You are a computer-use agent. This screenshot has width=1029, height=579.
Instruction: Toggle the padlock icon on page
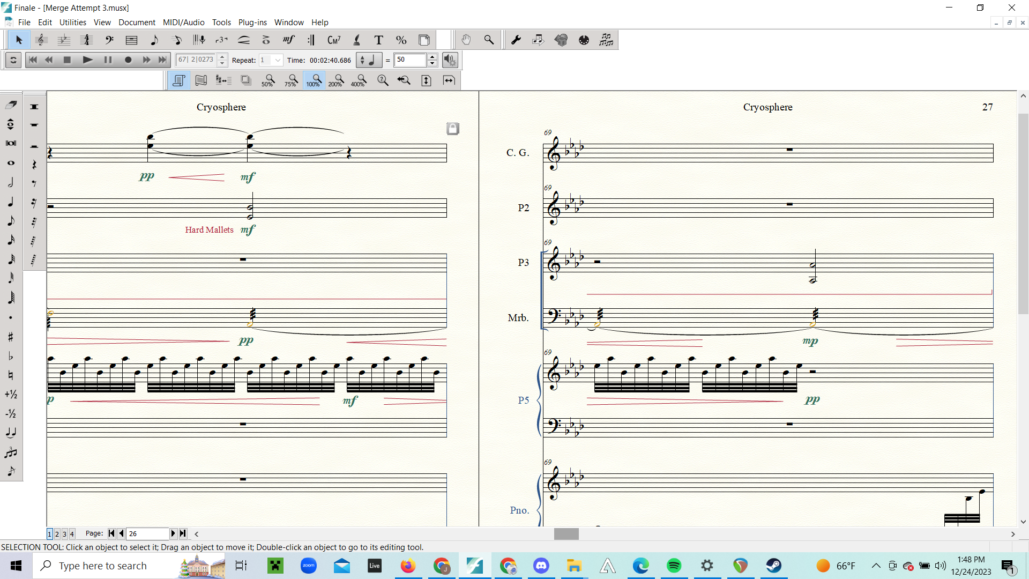453,129
